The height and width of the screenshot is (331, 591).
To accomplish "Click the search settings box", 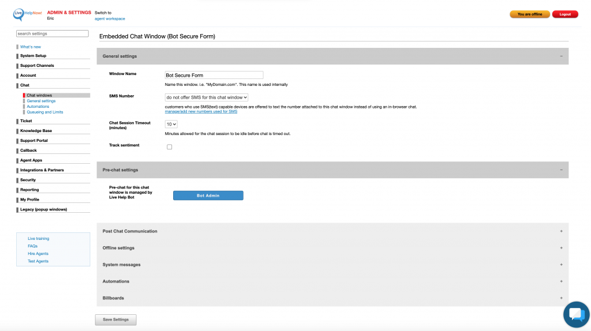I will pos(53,34).
